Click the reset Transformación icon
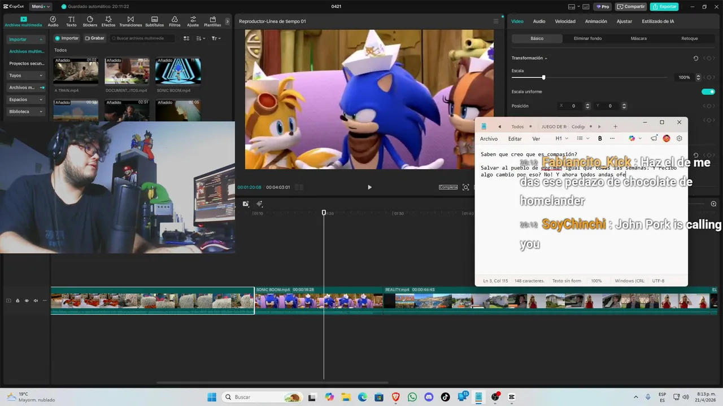 coord(696,58)
